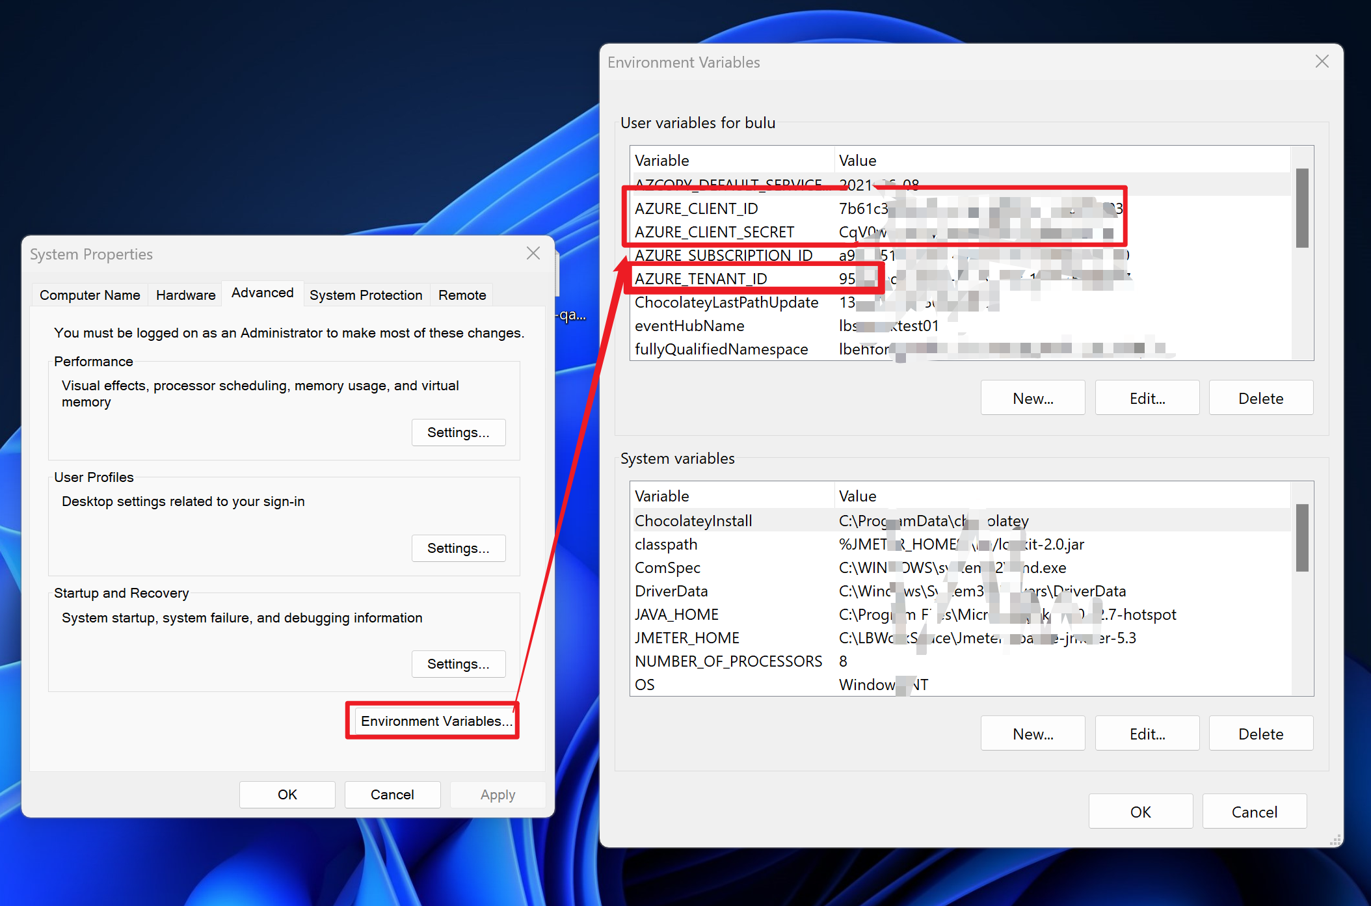Viewport: 1371px width, 906px height.
Task: Close the System Properties window
Action: click(533, 254)
